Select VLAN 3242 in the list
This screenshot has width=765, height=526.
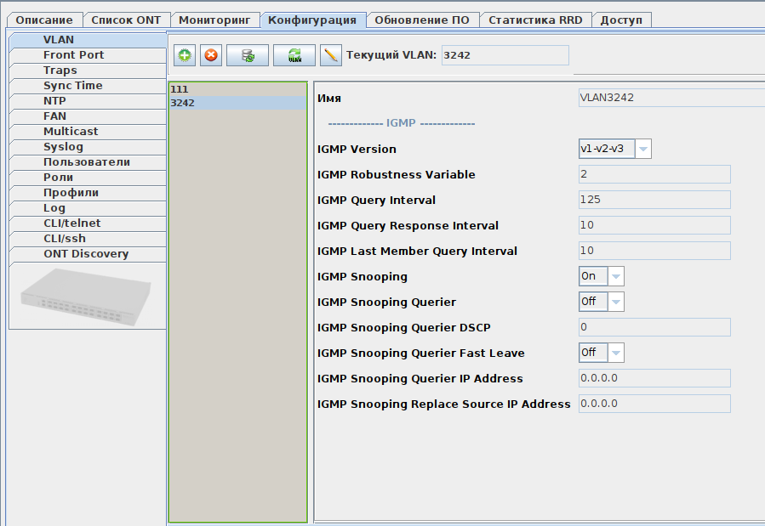click(238, 103)
